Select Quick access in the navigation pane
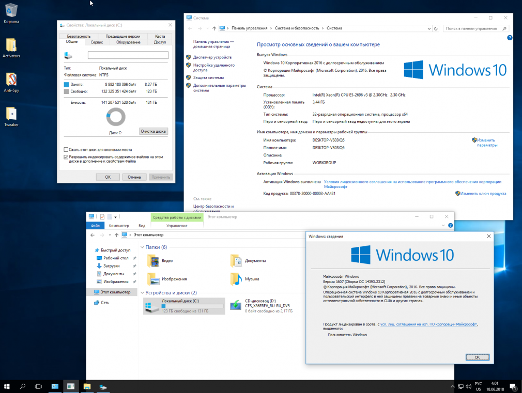Image resolution: width=522 pixels, height=393 pixels. click(x=116, y=250)
